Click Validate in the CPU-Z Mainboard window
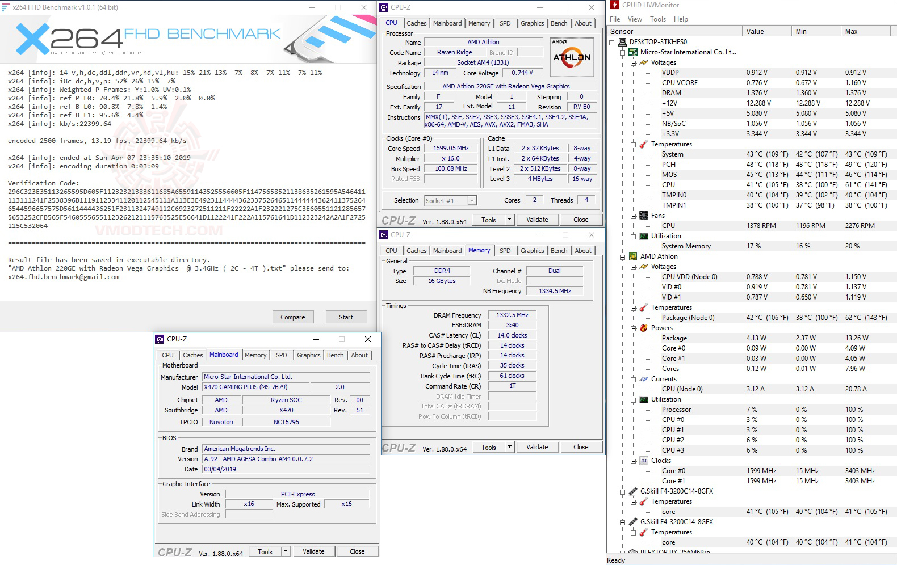The height and width of the screenshot is (565, 897). tap(313, 551)
